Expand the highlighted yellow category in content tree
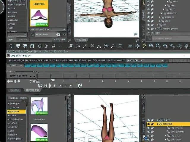The width and height of the screenshot is (190, 142). [8, 112]
